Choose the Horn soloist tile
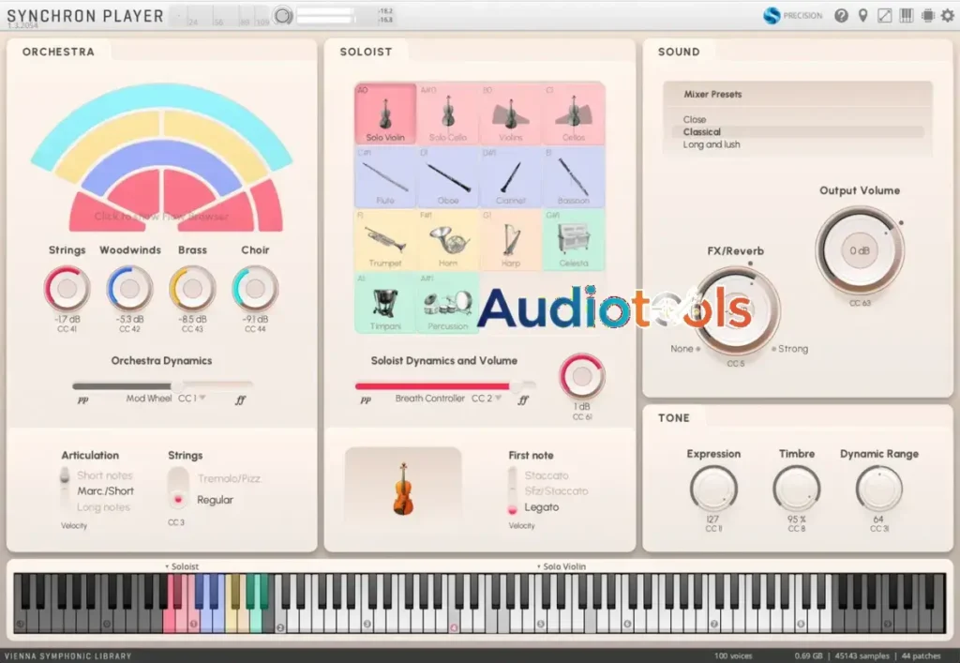Viewport: 960px width, 663px height. [447, 240]
